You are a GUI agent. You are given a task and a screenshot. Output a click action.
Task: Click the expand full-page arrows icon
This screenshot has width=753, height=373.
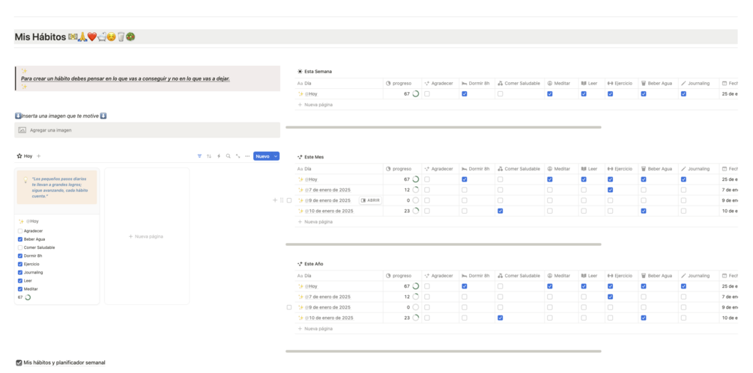pos(238,156)
